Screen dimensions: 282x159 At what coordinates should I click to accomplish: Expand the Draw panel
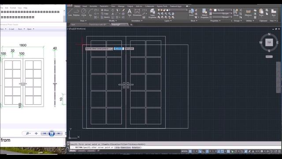[83, 21]
